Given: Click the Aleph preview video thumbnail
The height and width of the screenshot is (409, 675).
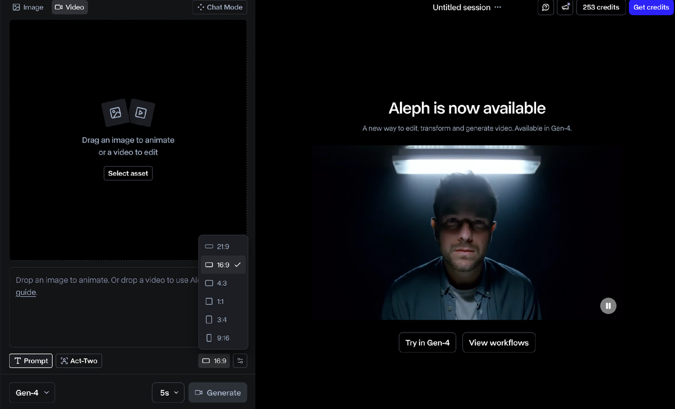Looking at the screenshot, I should (467, 233).
